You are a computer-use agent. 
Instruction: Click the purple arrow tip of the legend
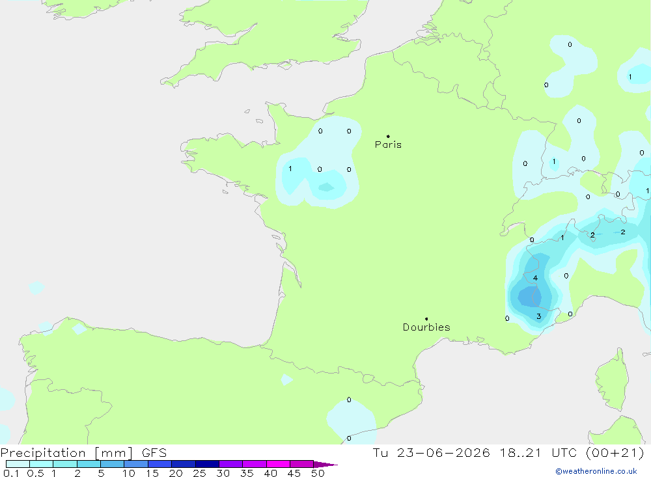click(325, 464)
